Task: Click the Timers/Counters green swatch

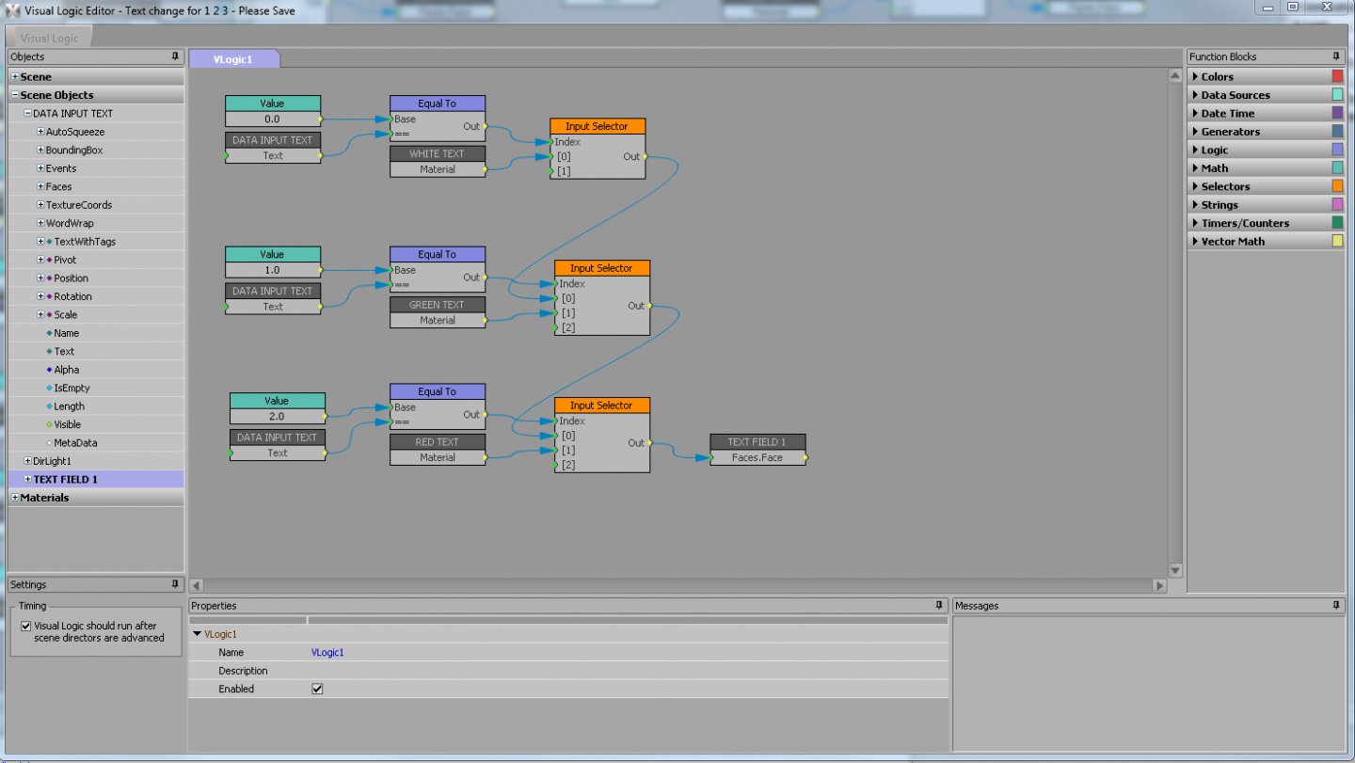Action: (x=1337, y=223)
